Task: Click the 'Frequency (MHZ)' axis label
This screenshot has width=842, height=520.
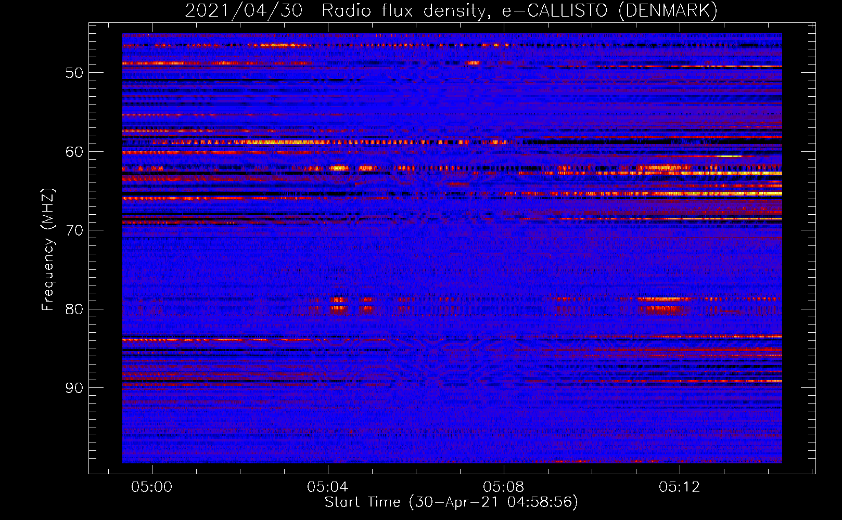Action: tap(47, 250)
